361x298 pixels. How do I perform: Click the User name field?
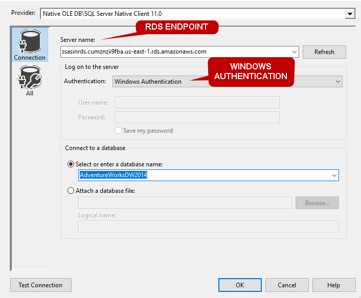coord(197,103)
